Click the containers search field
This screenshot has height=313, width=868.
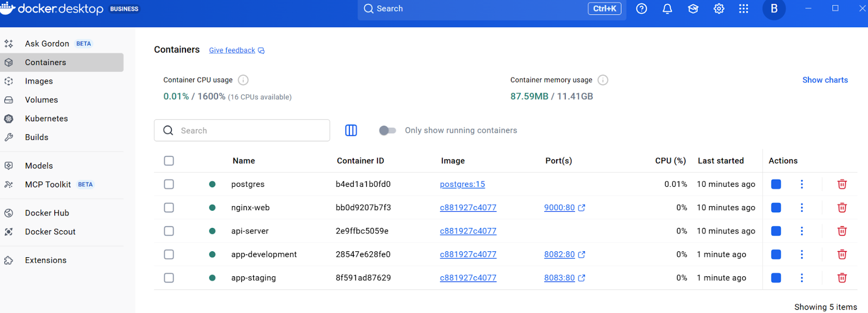[250, 131]
